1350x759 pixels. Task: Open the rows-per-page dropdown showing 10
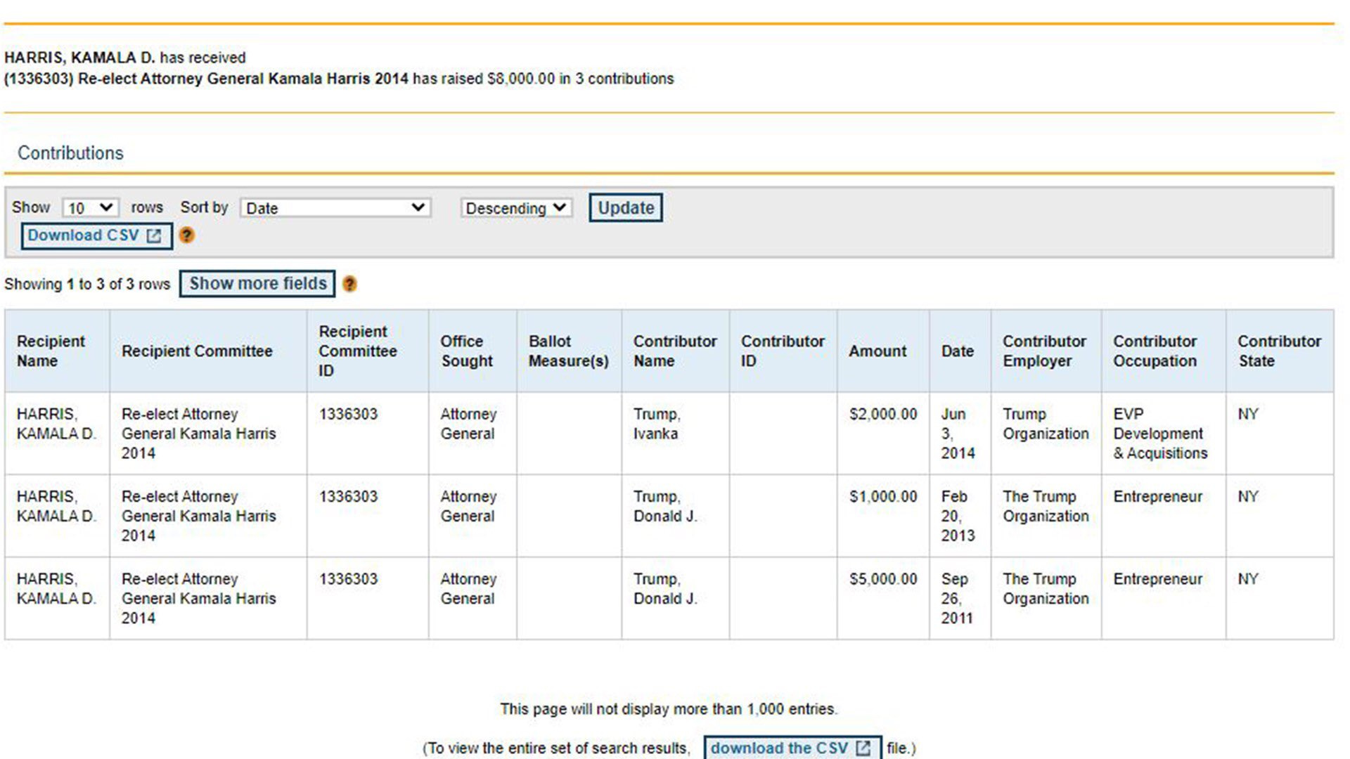(90, 208)
